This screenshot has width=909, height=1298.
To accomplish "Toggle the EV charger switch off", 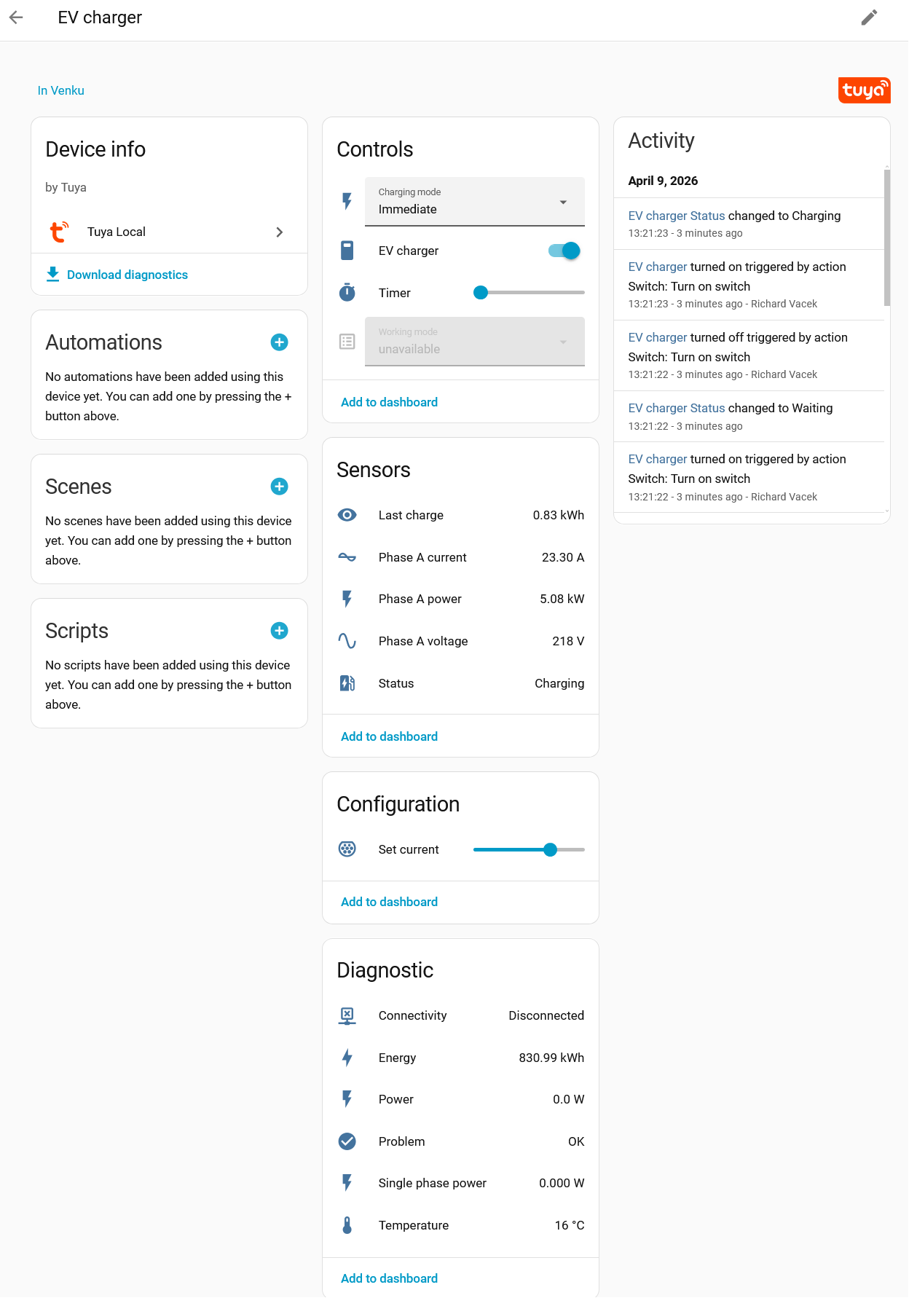I will point(564,251).
